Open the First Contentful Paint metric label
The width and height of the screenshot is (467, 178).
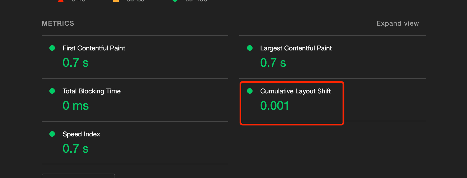coord(94,48)
